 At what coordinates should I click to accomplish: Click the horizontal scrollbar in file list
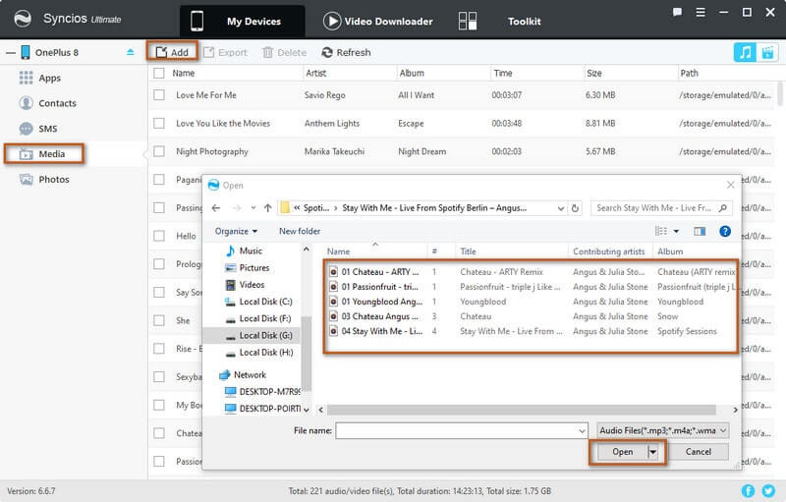click(x=522, y=410)
